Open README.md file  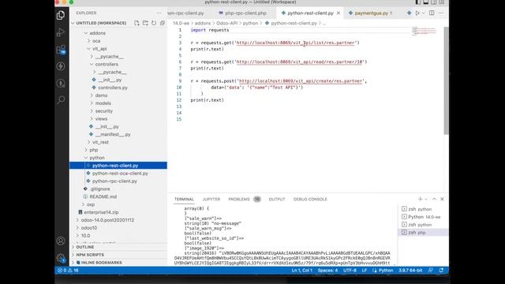[103, 196]
